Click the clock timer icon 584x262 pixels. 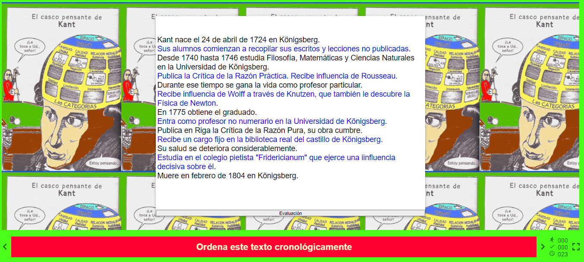click(x=552, y=254)
